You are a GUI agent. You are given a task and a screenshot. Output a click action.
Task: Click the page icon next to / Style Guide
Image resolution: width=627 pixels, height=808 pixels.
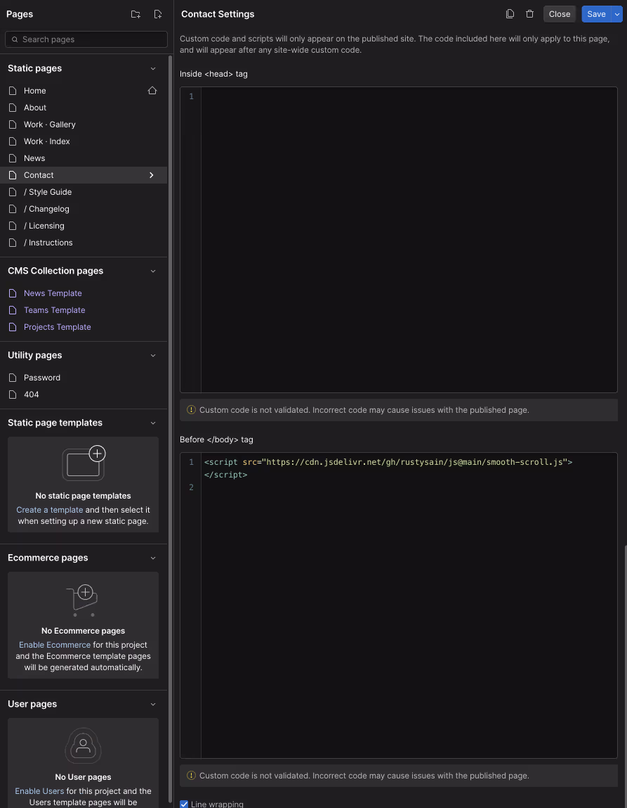(x=13, y=192)
